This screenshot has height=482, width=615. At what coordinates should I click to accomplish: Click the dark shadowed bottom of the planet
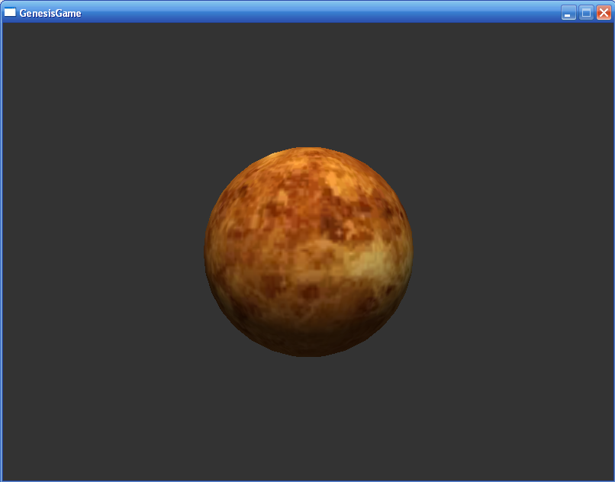point(308,345)
